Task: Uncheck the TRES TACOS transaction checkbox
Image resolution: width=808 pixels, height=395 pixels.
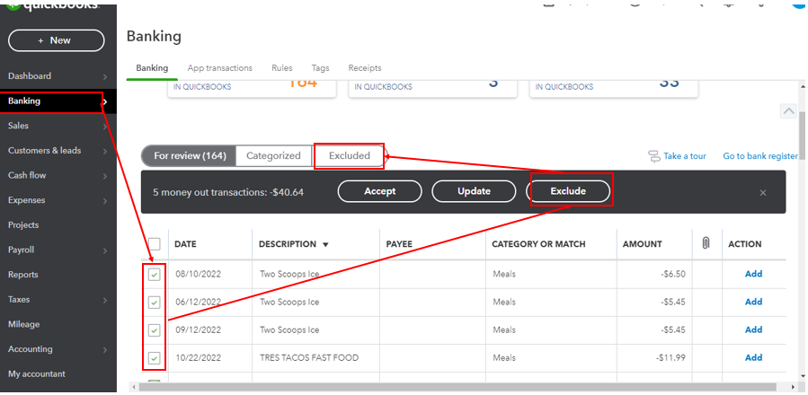Action: pyautogui.click(x=154, y=357)
